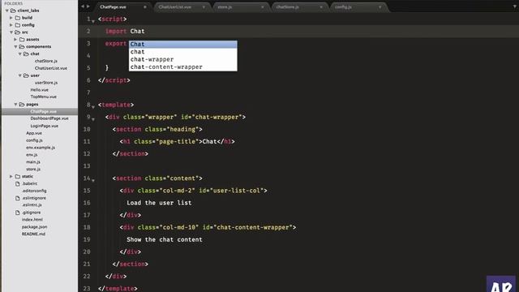Open env.js in the sidebar
This screenshot has width=519, height=292.
pyautogui.click(x=32, y=155)
